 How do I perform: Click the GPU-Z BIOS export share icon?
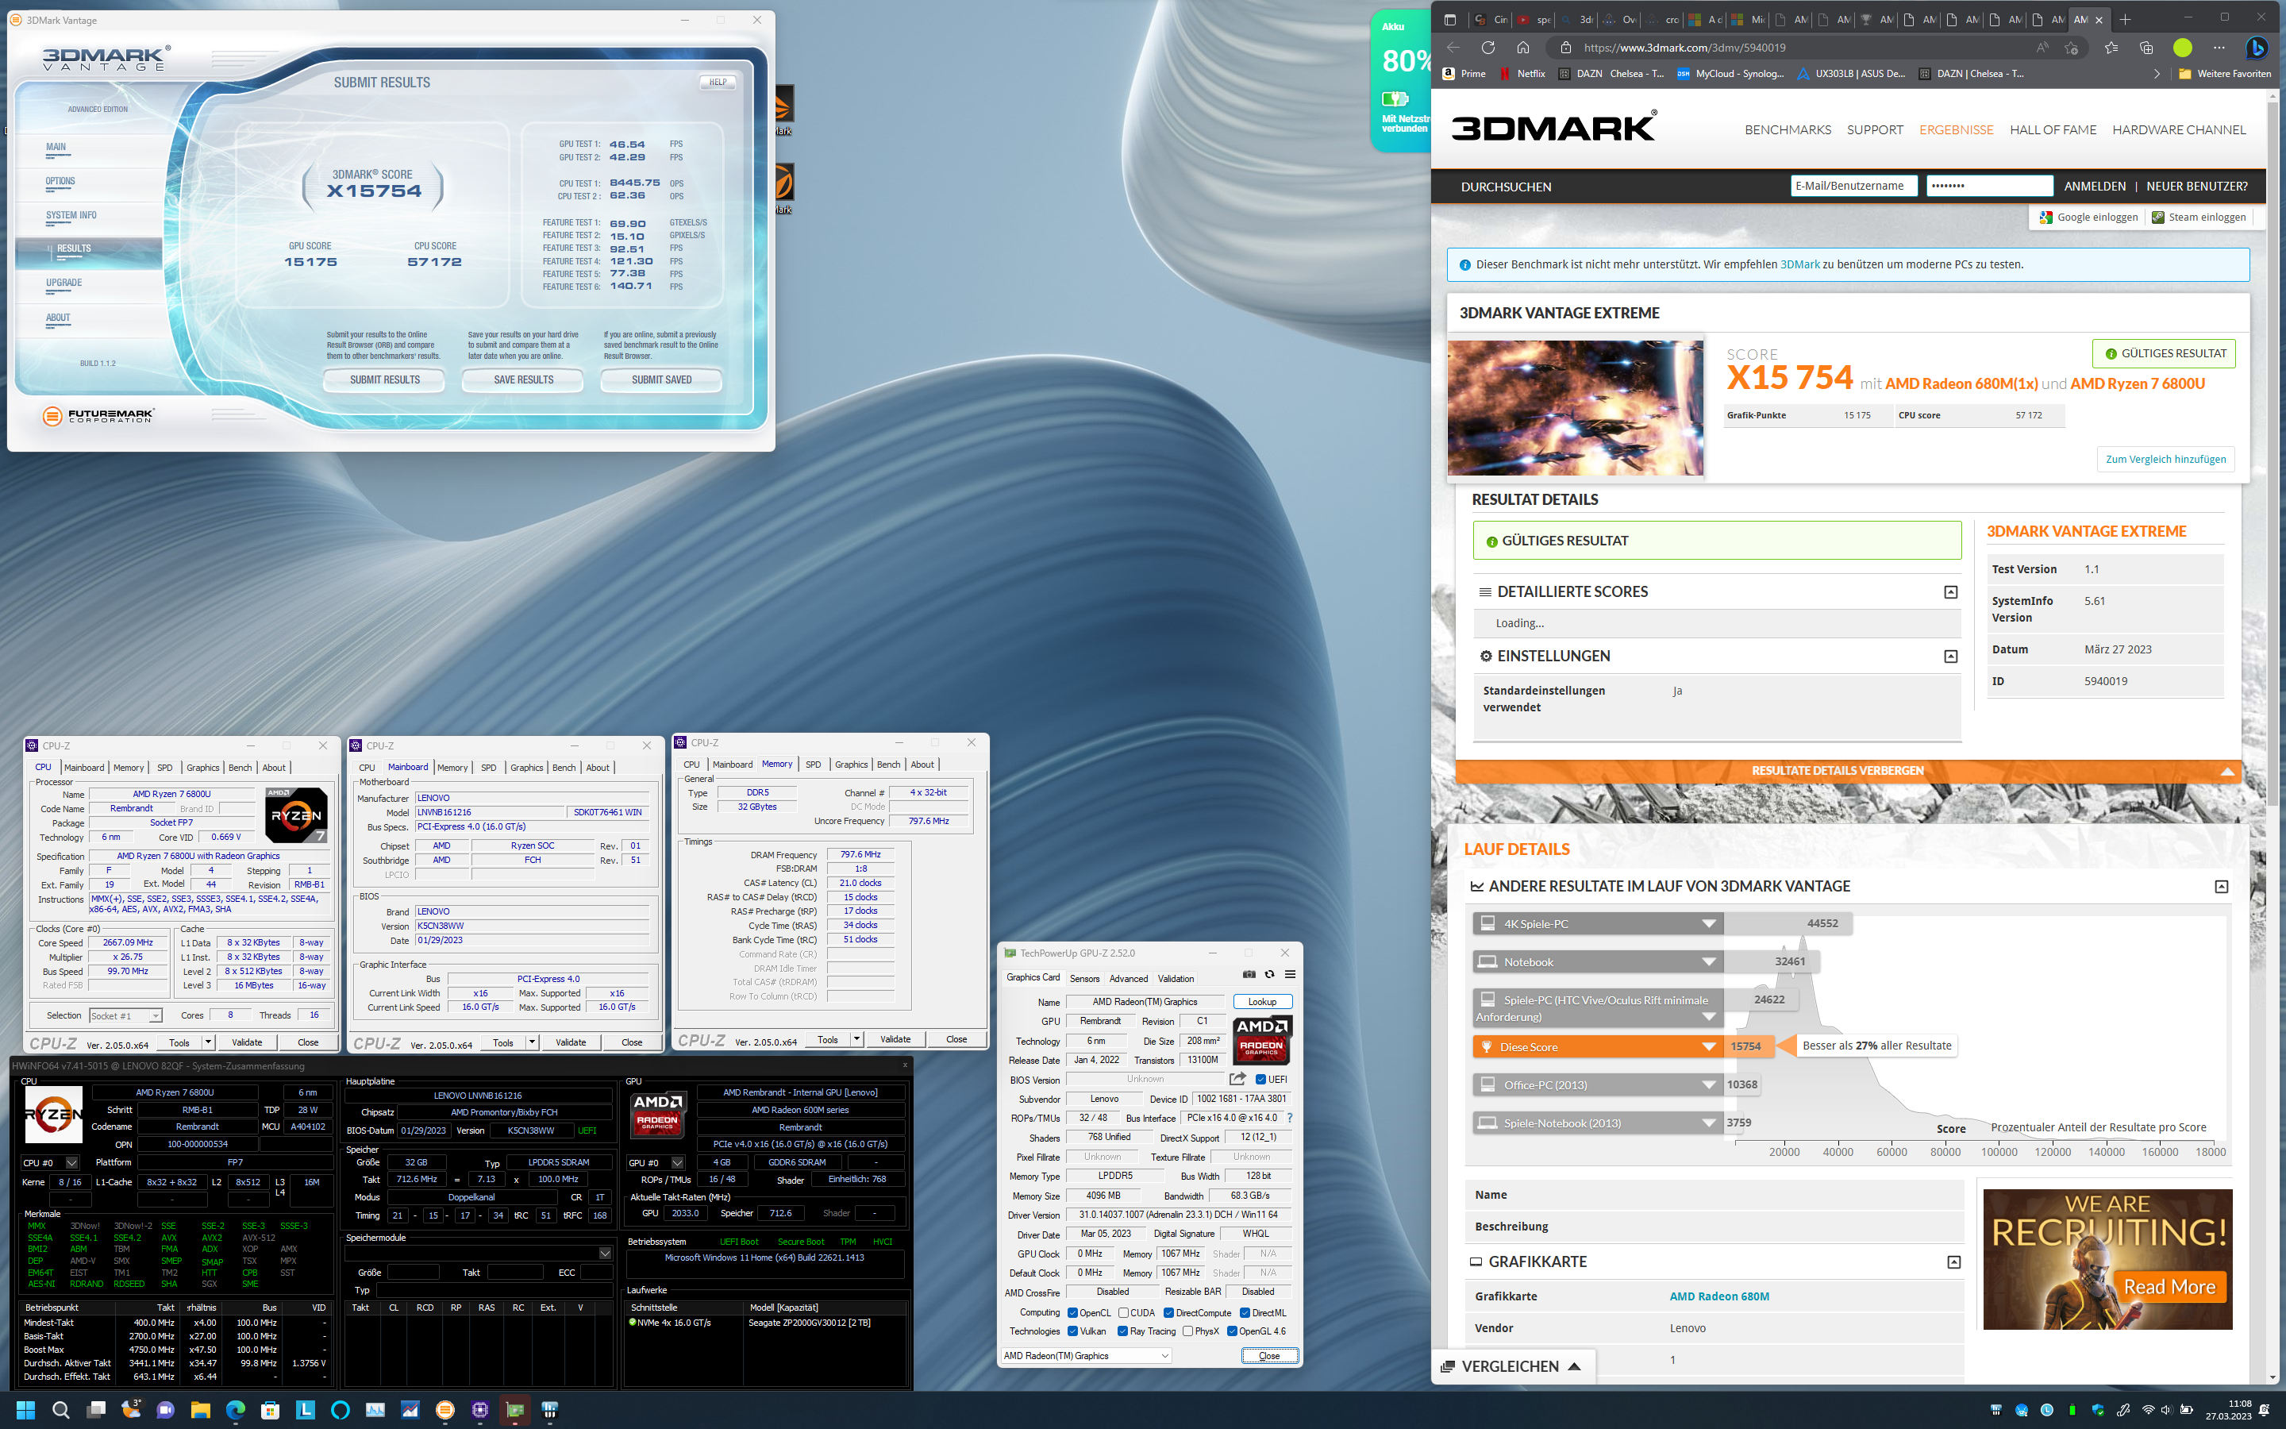pyautogui.click(x=1237, y=1080)
